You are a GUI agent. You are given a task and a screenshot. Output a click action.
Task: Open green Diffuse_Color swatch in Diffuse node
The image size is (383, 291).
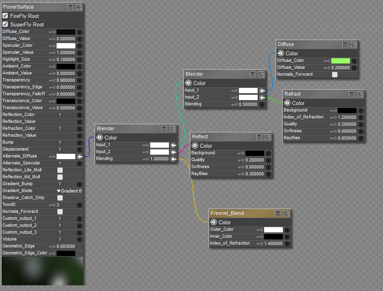coord(341,61)
